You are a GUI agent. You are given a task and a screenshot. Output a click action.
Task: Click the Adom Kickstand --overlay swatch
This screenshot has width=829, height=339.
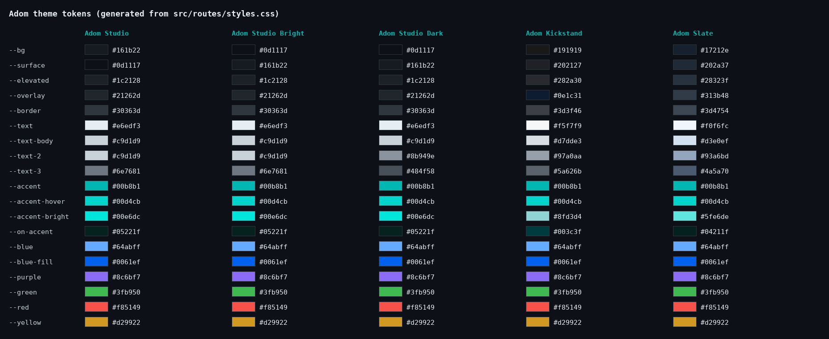pyautogui.click(x=538, y=95)
